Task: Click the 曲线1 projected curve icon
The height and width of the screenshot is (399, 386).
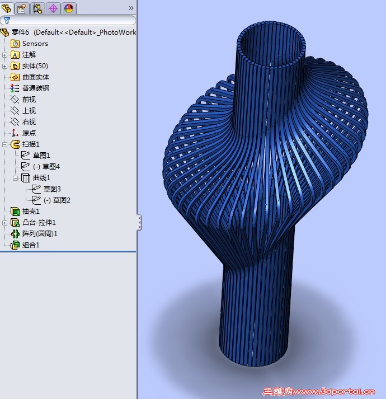Action: tap(25, 178)
